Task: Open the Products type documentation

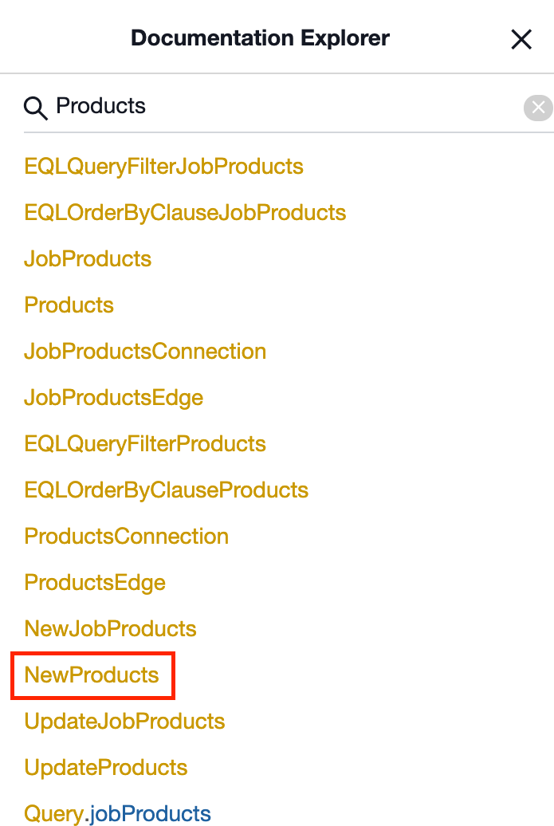Action: coord(69,305)
